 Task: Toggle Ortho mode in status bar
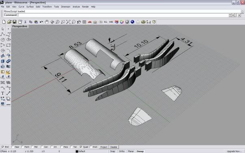tap(122, 151)
